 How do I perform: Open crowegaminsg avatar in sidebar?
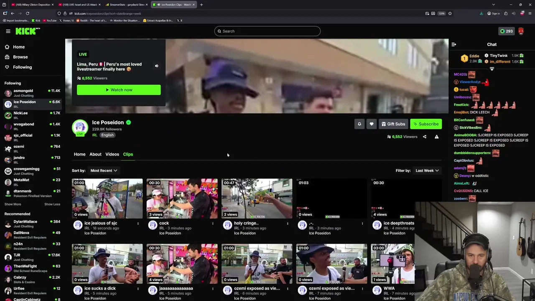pyautogui.click(x=8, y=171)
